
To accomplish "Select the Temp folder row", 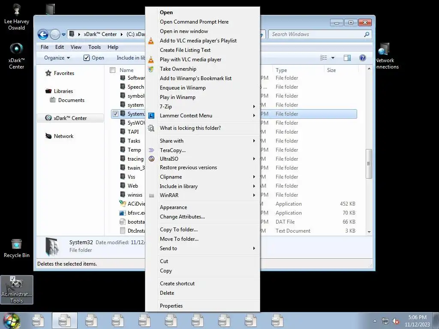I will coord(234,150).
